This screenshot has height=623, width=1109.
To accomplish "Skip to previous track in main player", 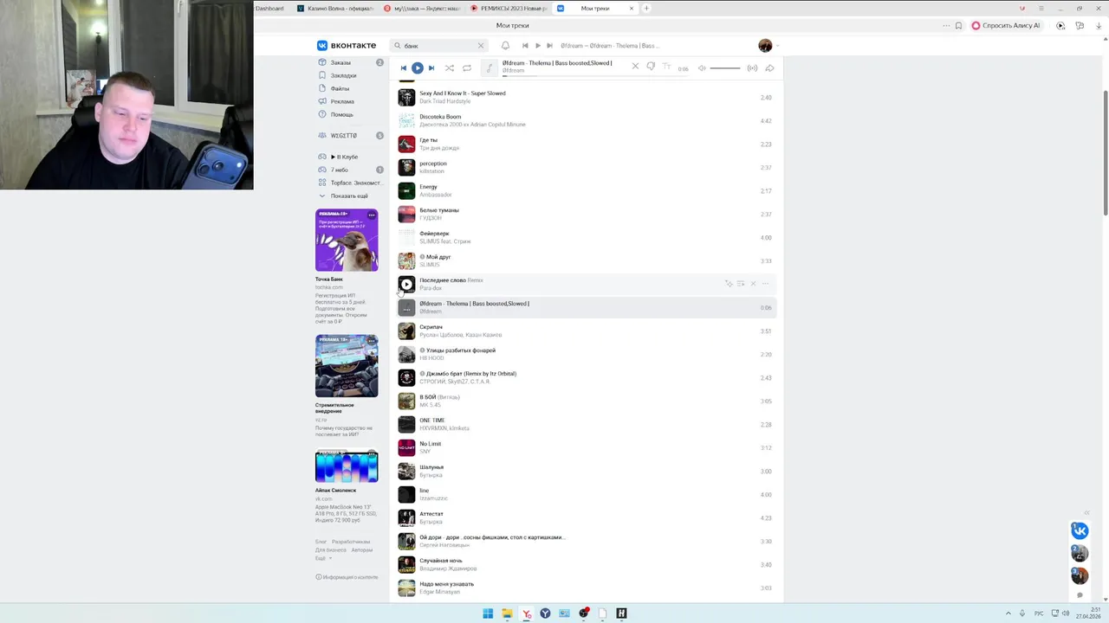I will click(x=403, y=67).
